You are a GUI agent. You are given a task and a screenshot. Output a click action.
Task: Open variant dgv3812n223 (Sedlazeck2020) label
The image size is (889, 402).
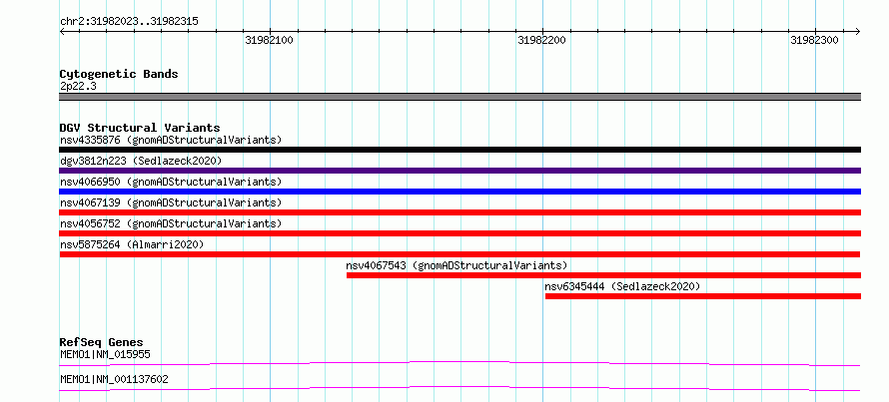(141, 161)
